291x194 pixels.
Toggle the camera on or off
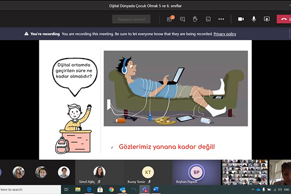pos(241,19)
